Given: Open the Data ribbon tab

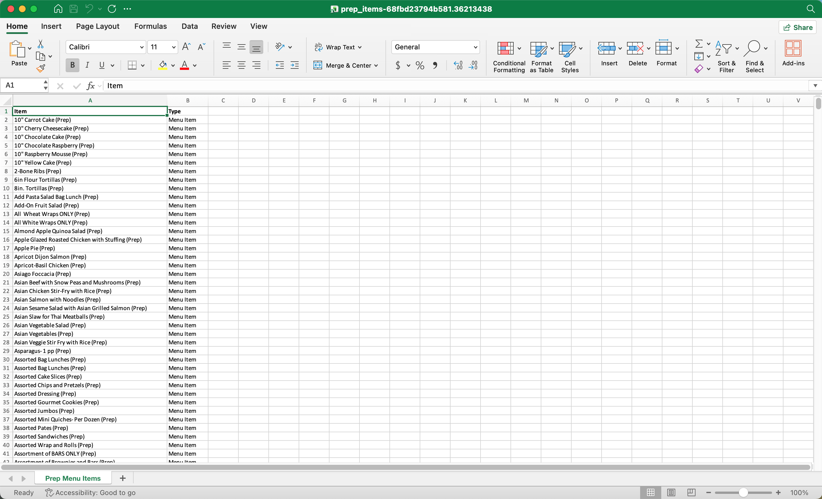Looking at the screenshot, I should [190, 26].
